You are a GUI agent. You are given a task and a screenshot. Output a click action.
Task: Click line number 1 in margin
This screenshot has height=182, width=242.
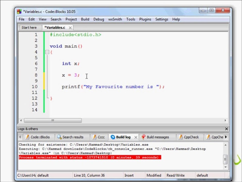click(x=36, y=35)
